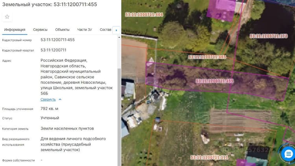Select parcel label 53:11:1200711:464 on map
The width and height of the screenshot is (295, 166).
click(144, 14)
